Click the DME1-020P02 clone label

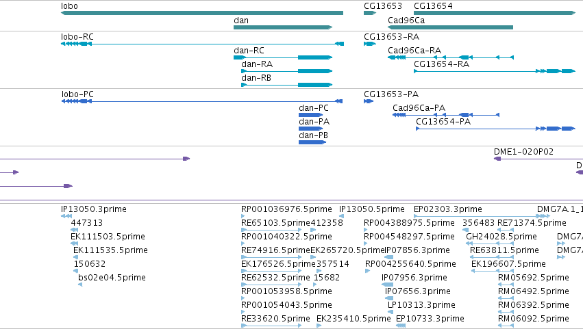click(x=523, y=152)
